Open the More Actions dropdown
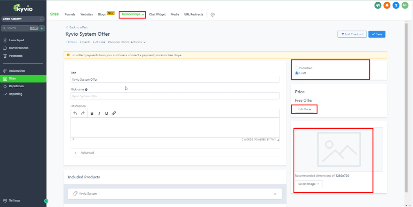 tap(133, 42)
